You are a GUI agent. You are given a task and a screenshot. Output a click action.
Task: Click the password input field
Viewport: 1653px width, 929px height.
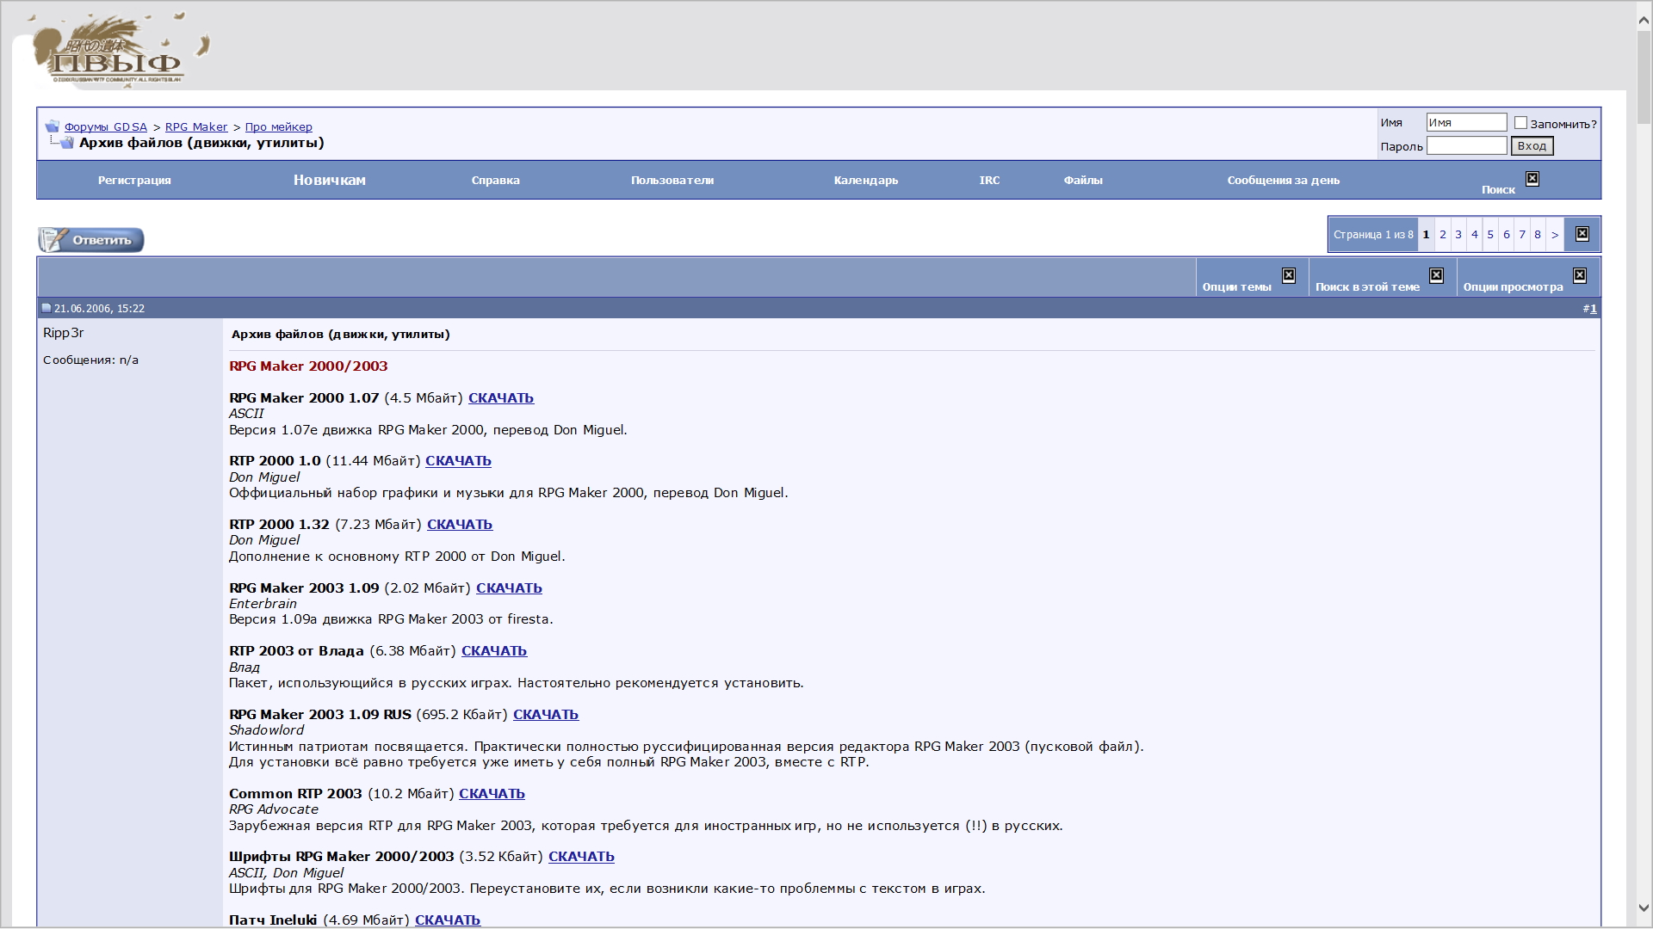(1465, 146)
